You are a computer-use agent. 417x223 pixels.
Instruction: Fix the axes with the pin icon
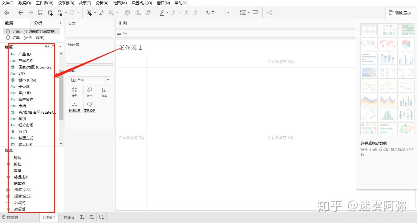pyautogui.click(x=196, y=13)
